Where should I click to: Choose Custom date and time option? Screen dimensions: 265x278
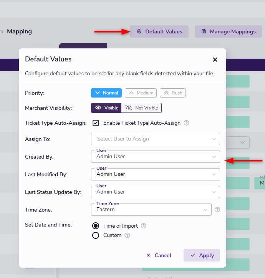[x=96, y=235]
